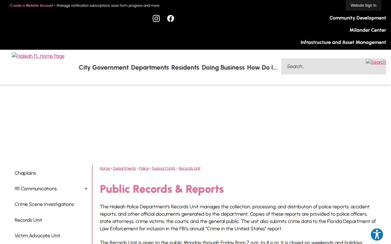391x244 pixels.
Task: Open the Doing Business menu
Action: point(223,67)
